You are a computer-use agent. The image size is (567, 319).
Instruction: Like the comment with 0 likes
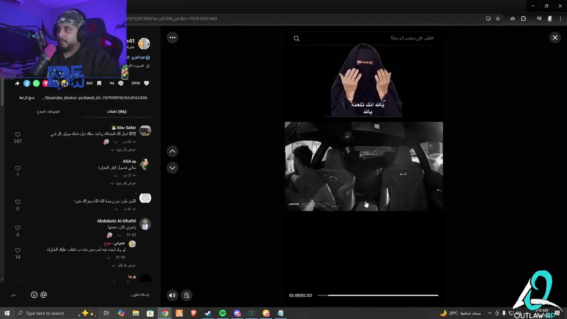[18, 202]
